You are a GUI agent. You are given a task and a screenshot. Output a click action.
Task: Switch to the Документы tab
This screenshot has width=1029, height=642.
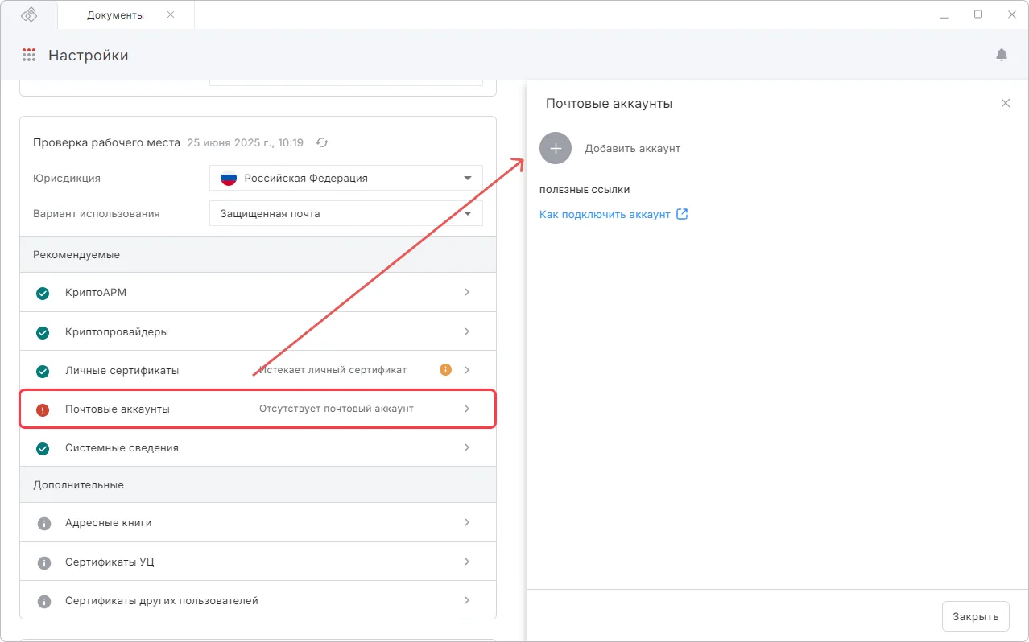116,15
